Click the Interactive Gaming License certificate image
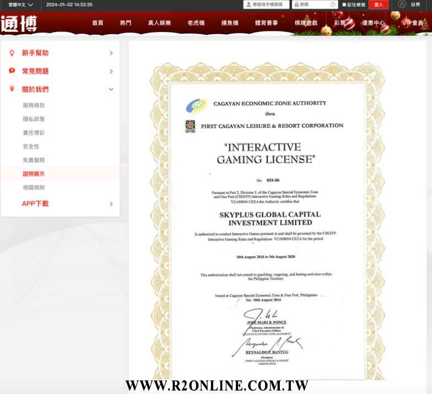 267,221
